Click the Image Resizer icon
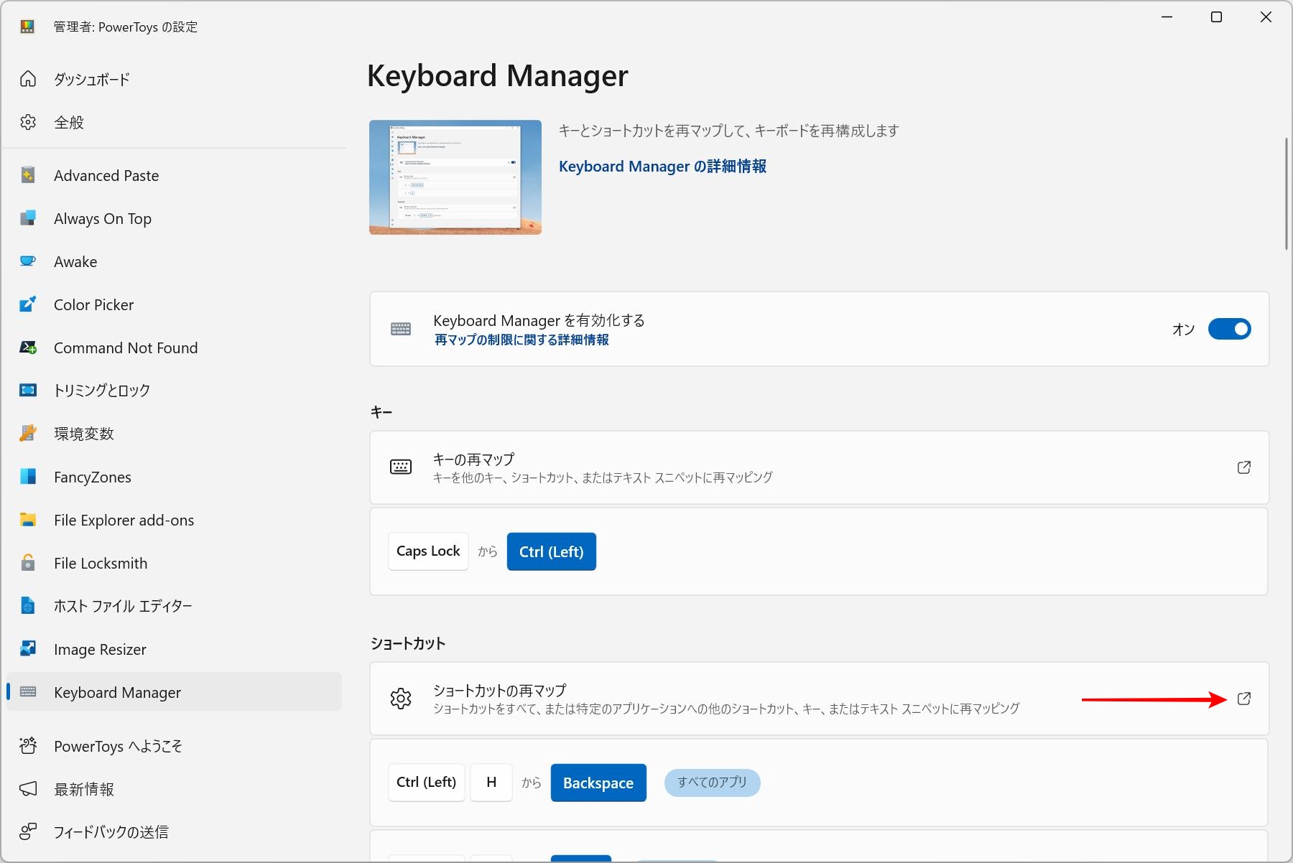Image resolution: width=1293 pixels, height=863 pixels. point(28,649)
